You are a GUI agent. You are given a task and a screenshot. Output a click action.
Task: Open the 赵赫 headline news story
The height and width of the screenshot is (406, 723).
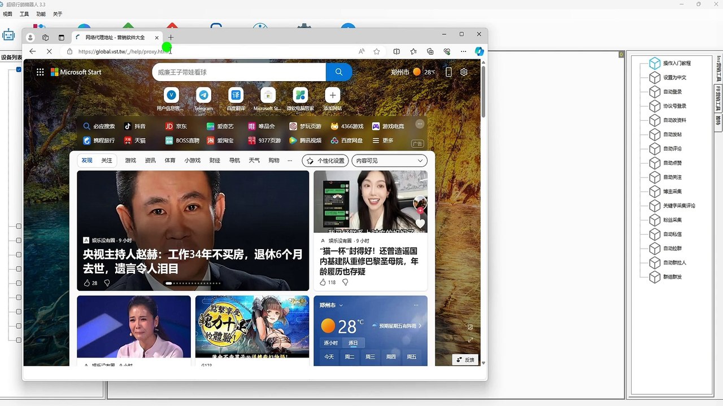193,262
